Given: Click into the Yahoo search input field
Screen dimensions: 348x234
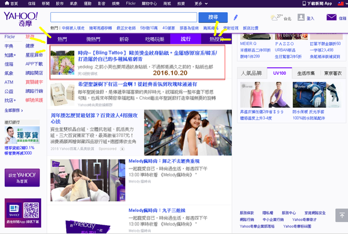Looking at the screenshot, I should pyautogui.click(x=124, y=17).
